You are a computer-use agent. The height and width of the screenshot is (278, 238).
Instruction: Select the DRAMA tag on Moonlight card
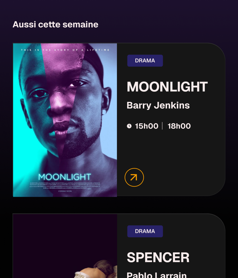145,61
